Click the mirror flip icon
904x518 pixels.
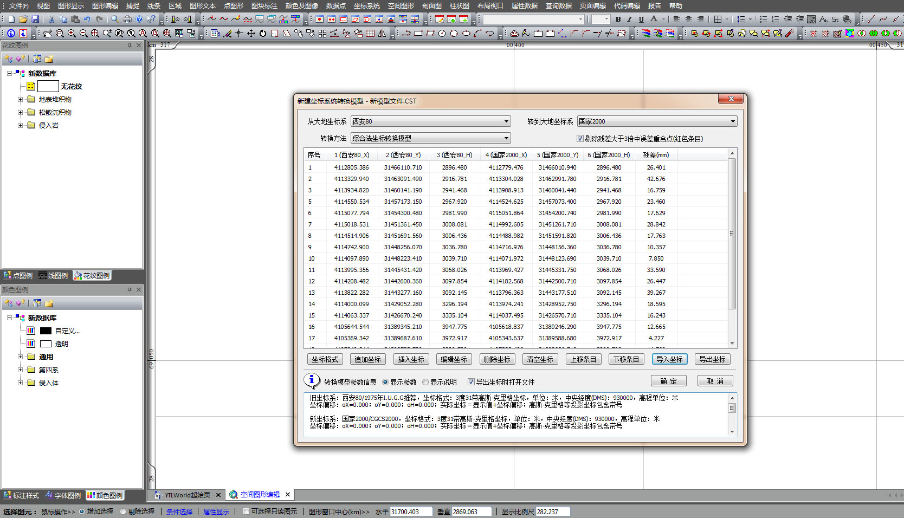point(382,33)
